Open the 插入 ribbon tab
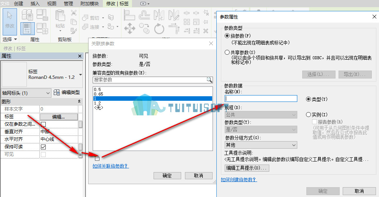The height and width of the screenshot is (197, 379). coord(35,4)
